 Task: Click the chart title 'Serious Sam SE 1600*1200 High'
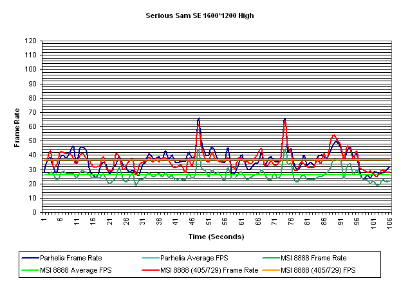coord(200,15)
